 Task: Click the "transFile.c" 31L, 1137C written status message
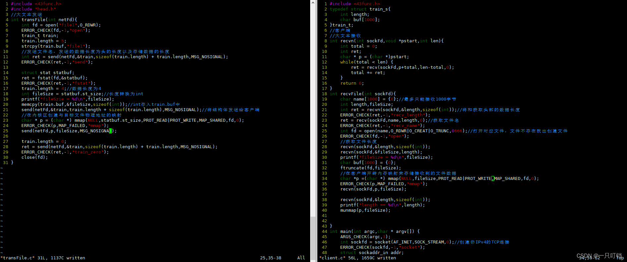(43, 258)
